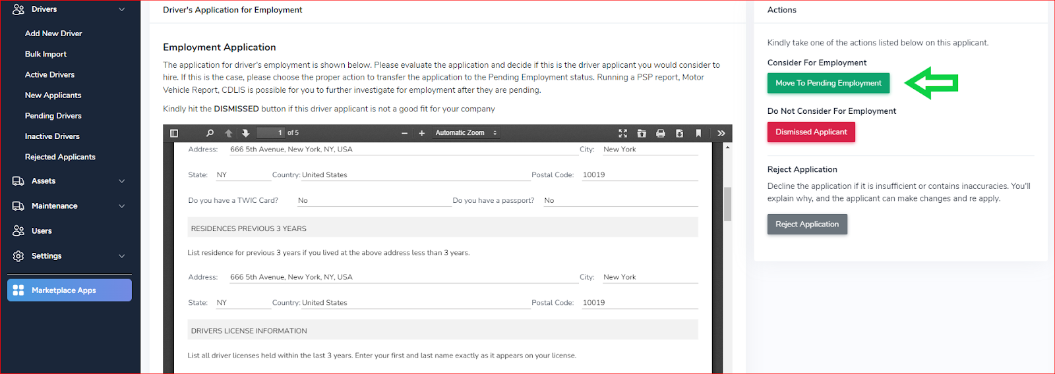This screenshot has height=374, width=1055.
Task: Click the PDF page number field
Action: point(270,133)
